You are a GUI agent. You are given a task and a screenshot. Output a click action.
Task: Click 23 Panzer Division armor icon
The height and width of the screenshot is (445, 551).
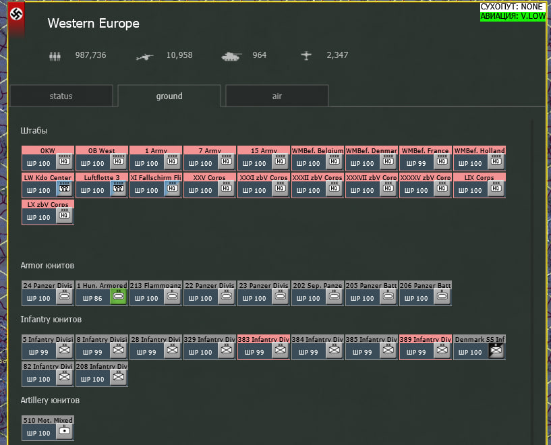[x=281, y=296]
